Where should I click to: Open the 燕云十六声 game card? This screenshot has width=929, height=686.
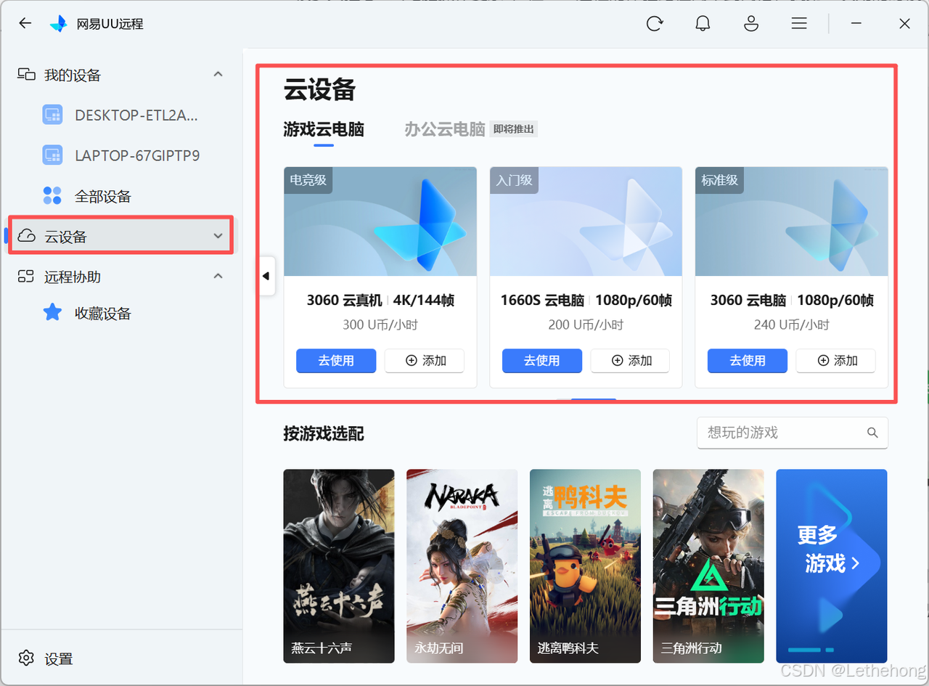click(339, 565)
